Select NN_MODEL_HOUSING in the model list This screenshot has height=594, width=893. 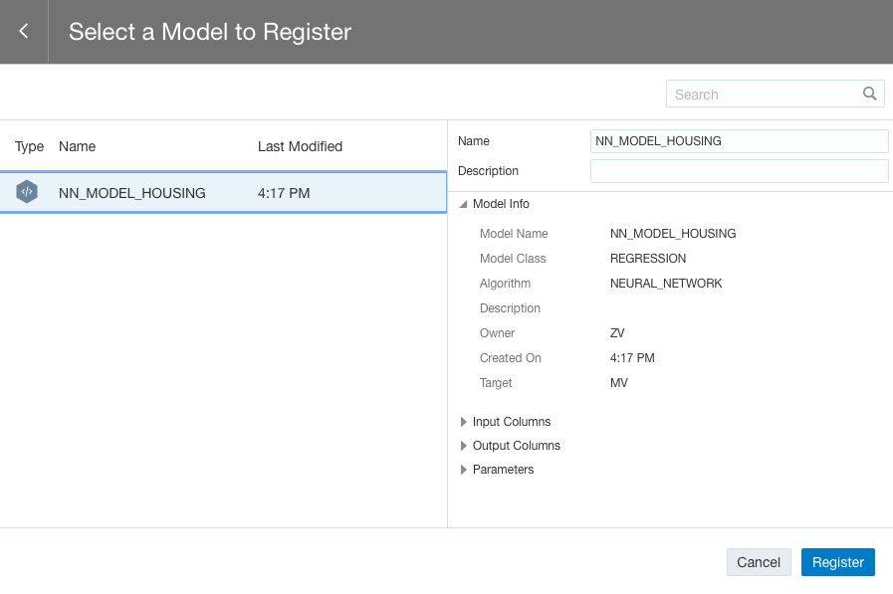132,193
